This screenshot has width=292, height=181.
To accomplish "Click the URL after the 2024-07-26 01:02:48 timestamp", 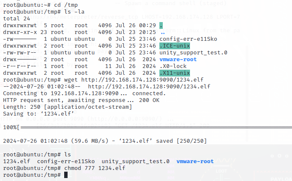I will point(149,87).
